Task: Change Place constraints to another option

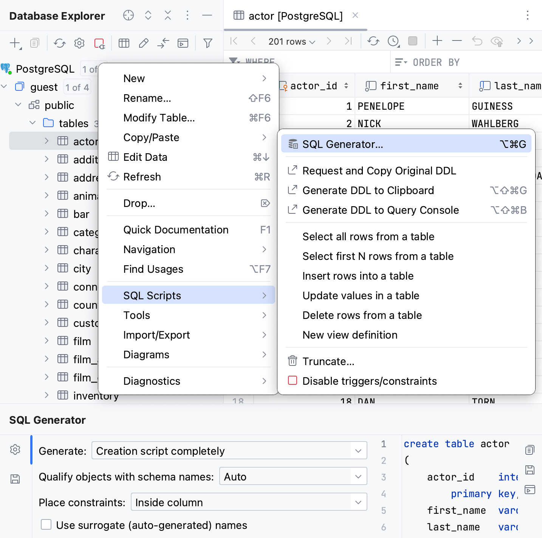Action: (249, 502)
